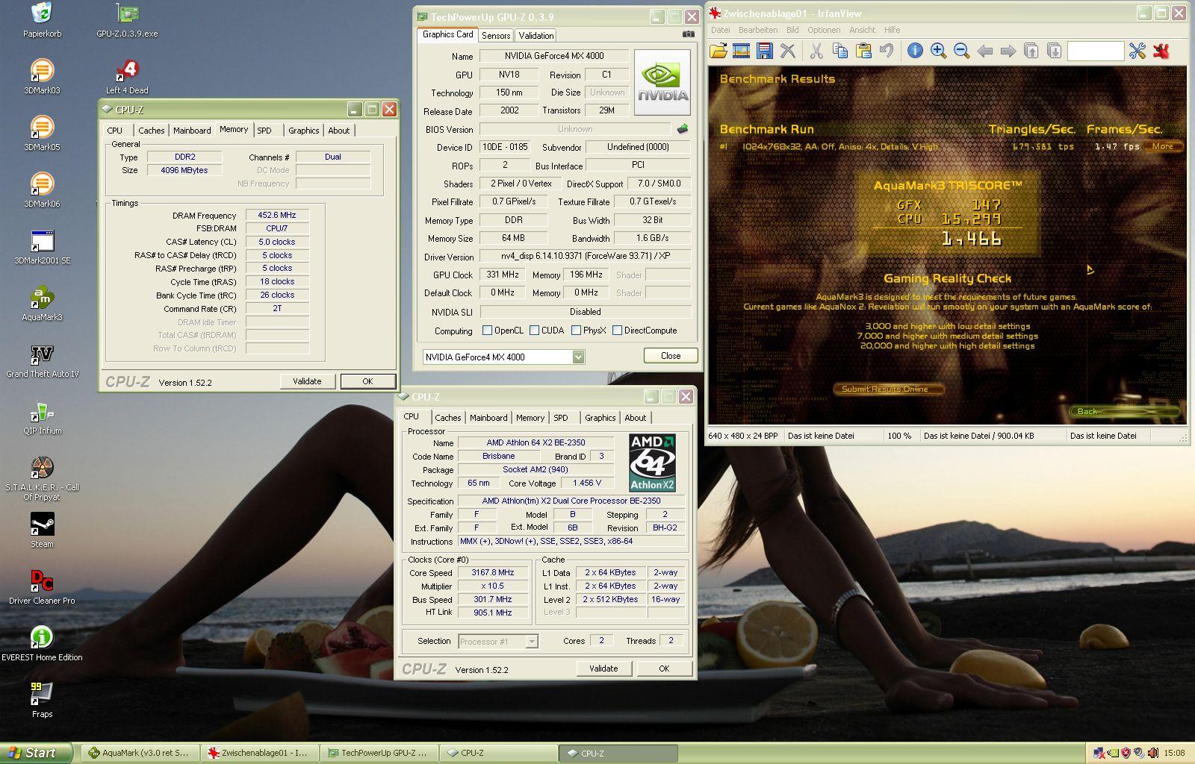This screenshot has height=764, width=1195.
Task: Click the Core Speed value 3167.8 MHz
Action: tap(493, 573)
